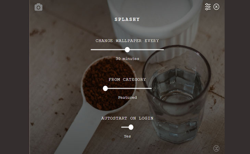Click the "Yes" autostart status text
The height and width of the screenshot is (154, 250).
[x=127, y=136]
